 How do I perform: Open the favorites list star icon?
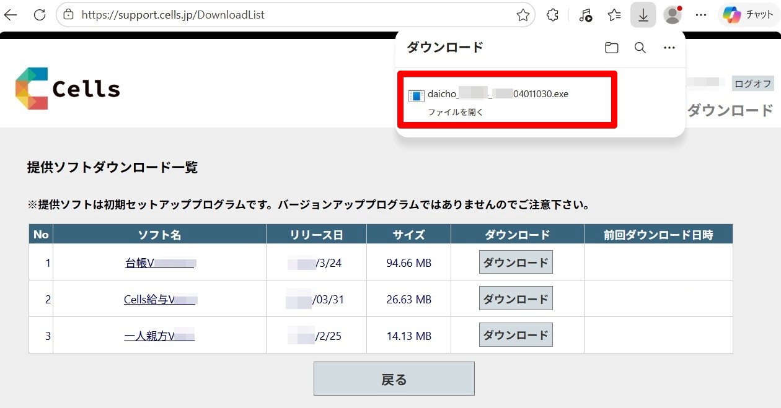(x=614, y=15)
